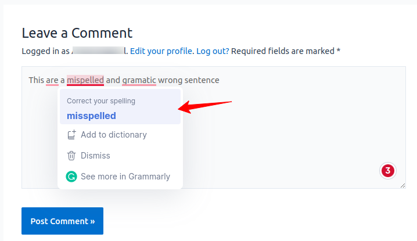The width and height of the screenshot is (417, 241).
Task: Click the highlighted word 'mispelled'
Action: click(x=85, y=80)
